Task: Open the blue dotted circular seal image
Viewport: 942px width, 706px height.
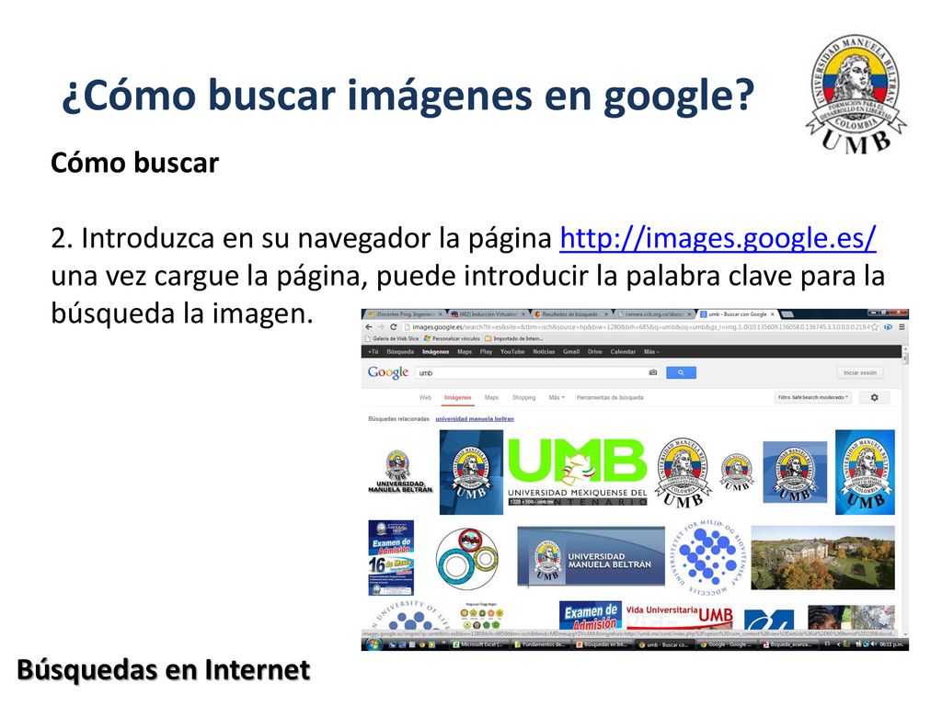Action: pyautogui.click(x=707, y=558)
